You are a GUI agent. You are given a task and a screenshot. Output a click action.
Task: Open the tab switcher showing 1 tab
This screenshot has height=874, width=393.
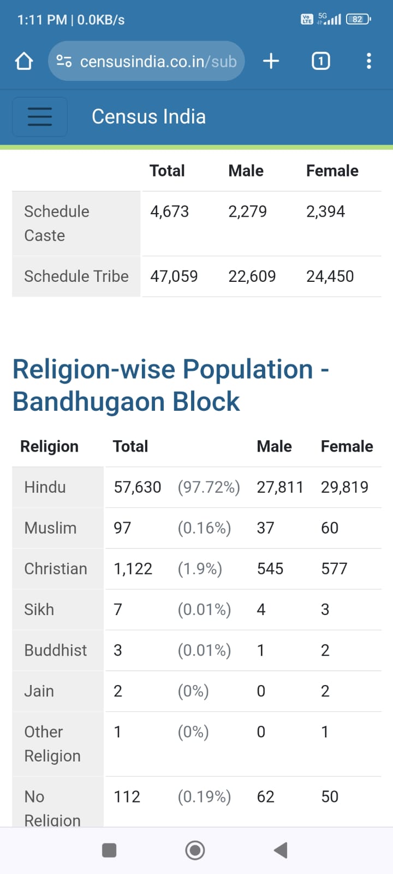tap(320, 61)
